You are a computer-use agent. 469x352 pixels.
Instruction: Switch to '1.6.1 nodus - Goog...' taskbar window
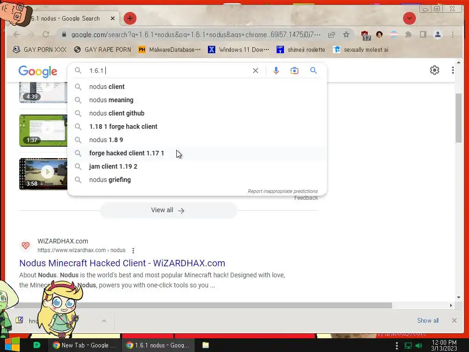point(158,345)
